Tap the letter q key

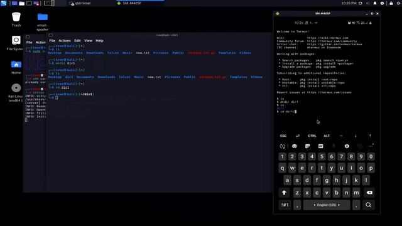tap(282, 168)
